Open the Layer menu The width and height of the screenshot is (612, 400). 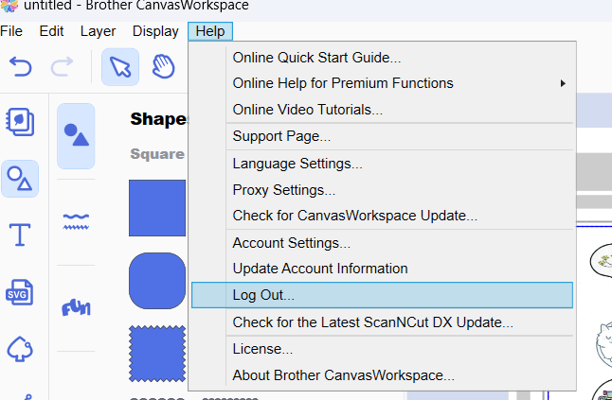pyautogui.click(x=98, y=31)
